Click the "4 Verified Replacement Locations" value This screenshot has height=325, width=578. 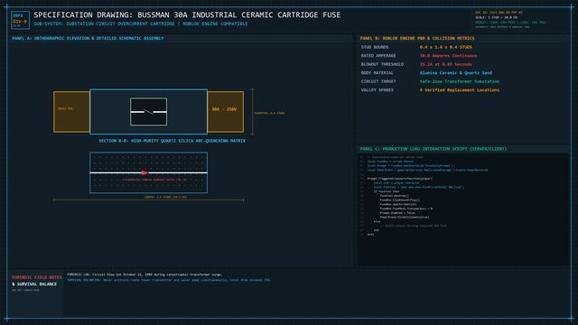[x=460, y=90]
